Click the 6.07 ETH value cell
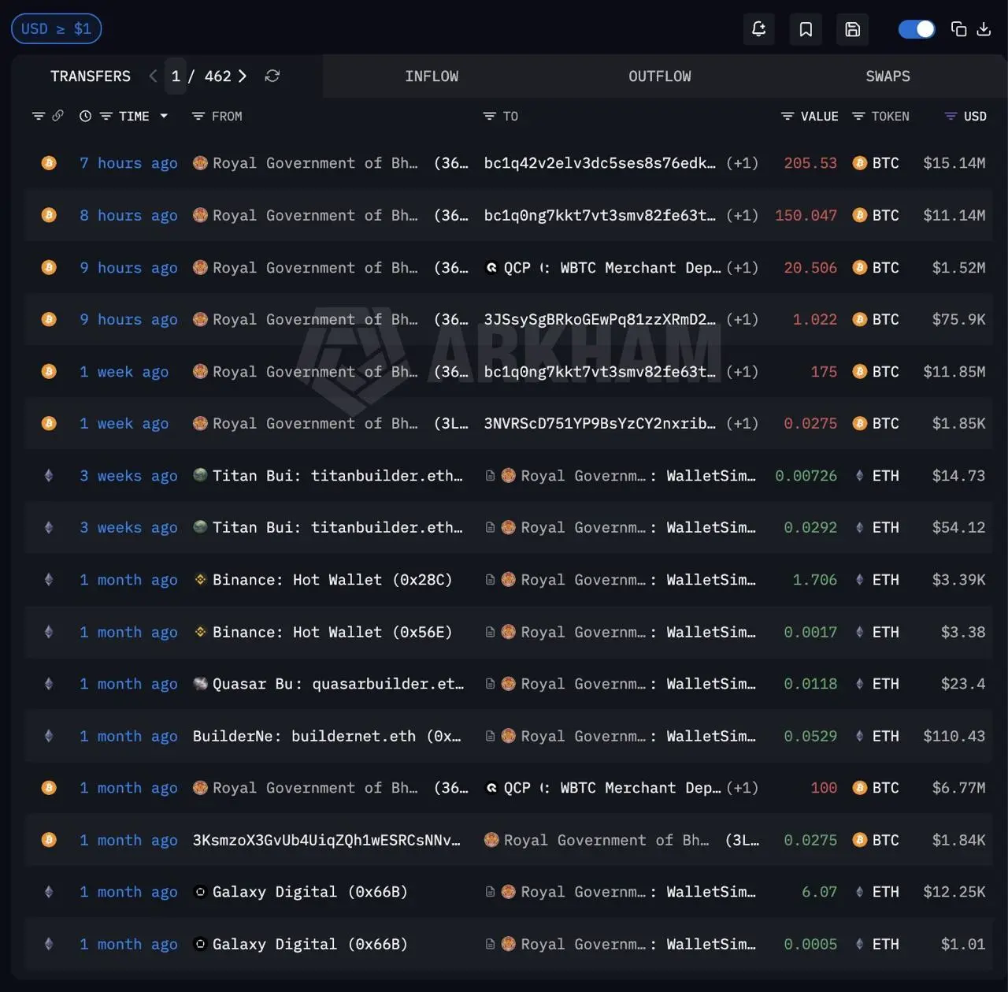1008x992 pixels. [x=819, y=892]
